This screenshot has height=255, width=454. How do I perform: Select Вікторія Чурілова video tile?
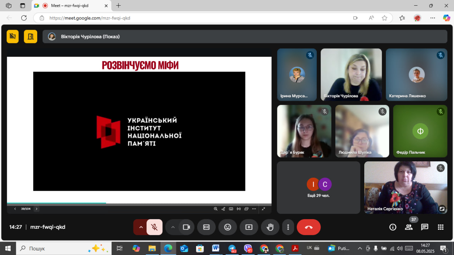pos(351,75)
